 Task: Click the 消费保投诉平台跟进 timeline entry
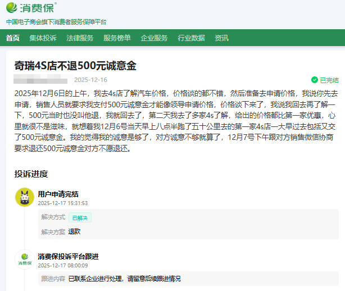point(68,257)
